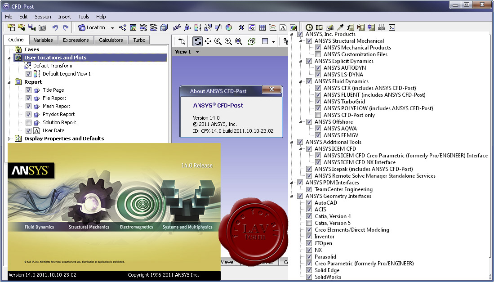This screenshot has height=282, width=494.
Task: Select the Pan tool in viewer toolbar
Action: pos(208,41)
